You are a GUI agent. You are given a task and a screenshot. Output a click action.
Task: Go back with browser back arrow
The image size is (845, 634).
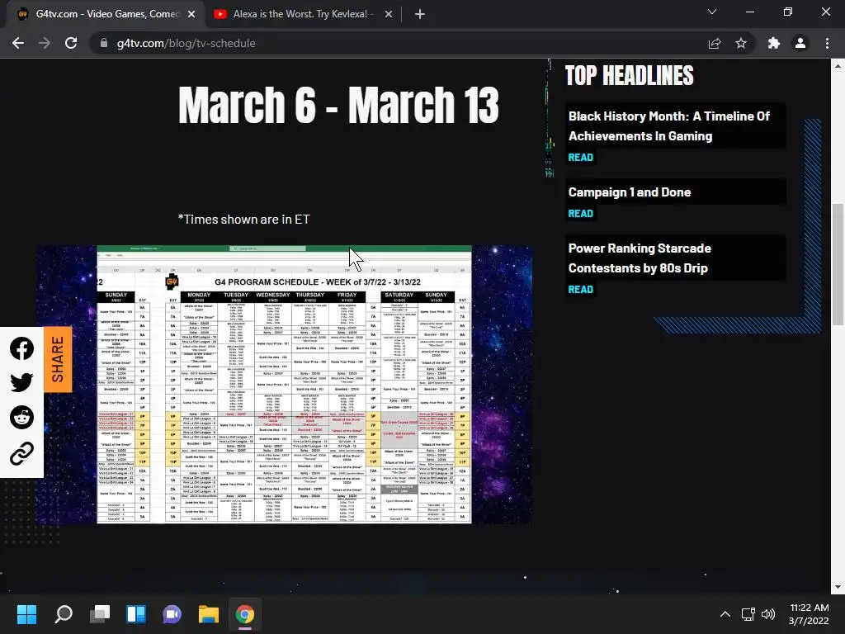click(x=18, y=43)
